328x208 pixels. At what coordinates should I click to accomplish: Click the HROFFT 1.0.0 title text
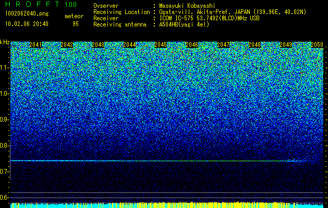coord(41,4)
